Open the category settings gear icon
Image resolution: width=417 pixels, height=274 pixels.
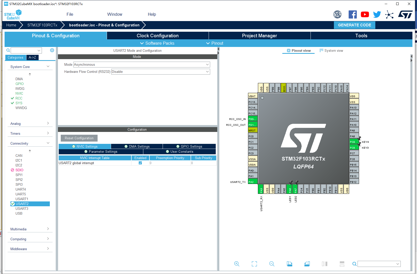[x=52, y=50]
